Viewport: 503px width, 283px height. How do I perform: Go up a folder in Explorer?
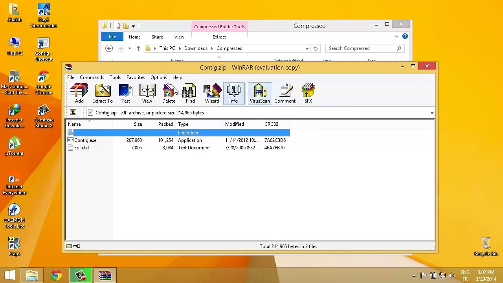pyautogui.click(x=138, y=48)
